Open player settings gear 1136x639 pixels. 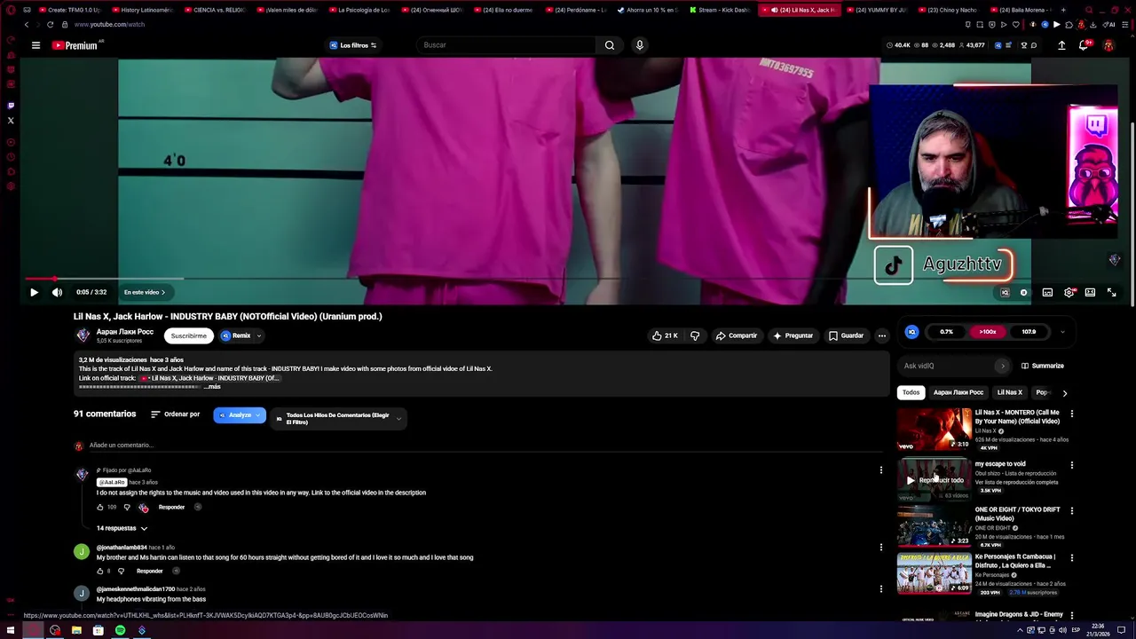1069,292
